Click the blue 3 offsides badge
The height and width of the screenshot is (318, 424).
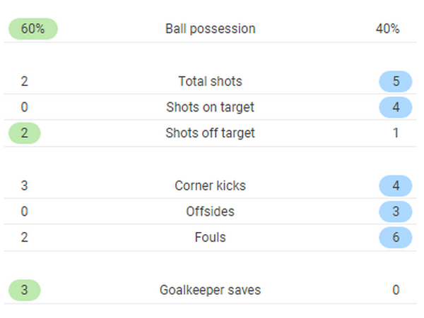396,212
